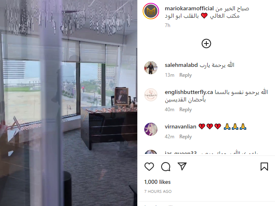275x206 pixels.
Task: Open salehmalabd profile avatar
Action: pos(151,68)
